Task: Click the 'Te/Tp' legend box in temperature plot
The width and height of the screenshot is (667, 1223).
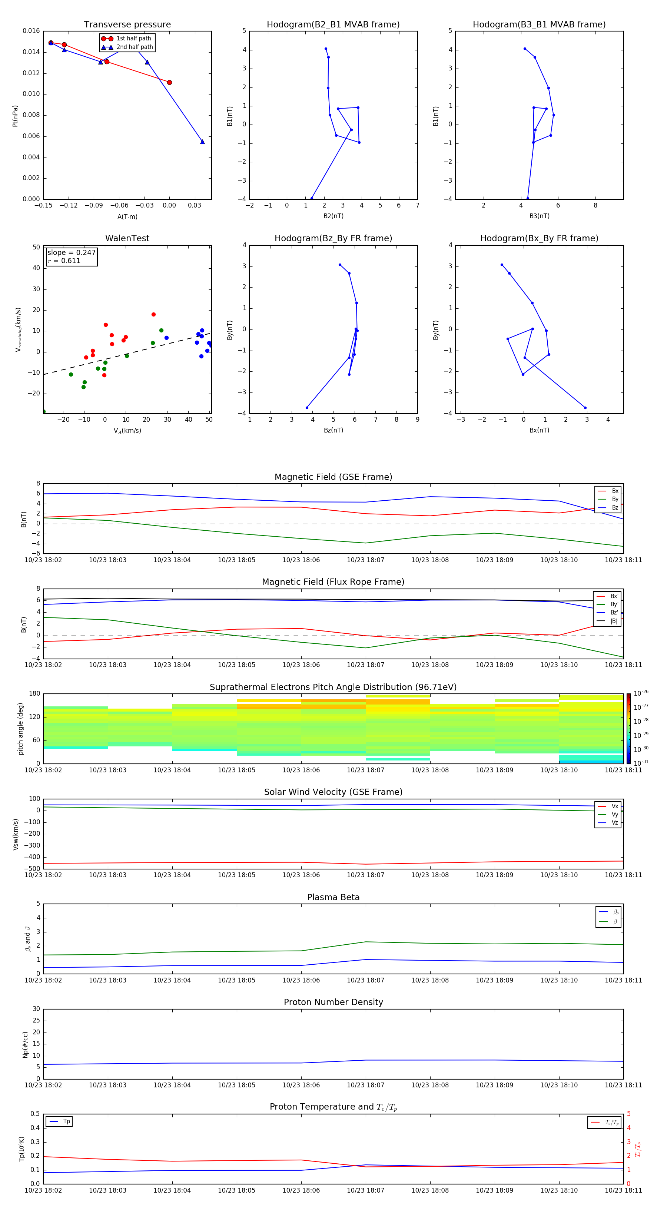Action: 604,1122
